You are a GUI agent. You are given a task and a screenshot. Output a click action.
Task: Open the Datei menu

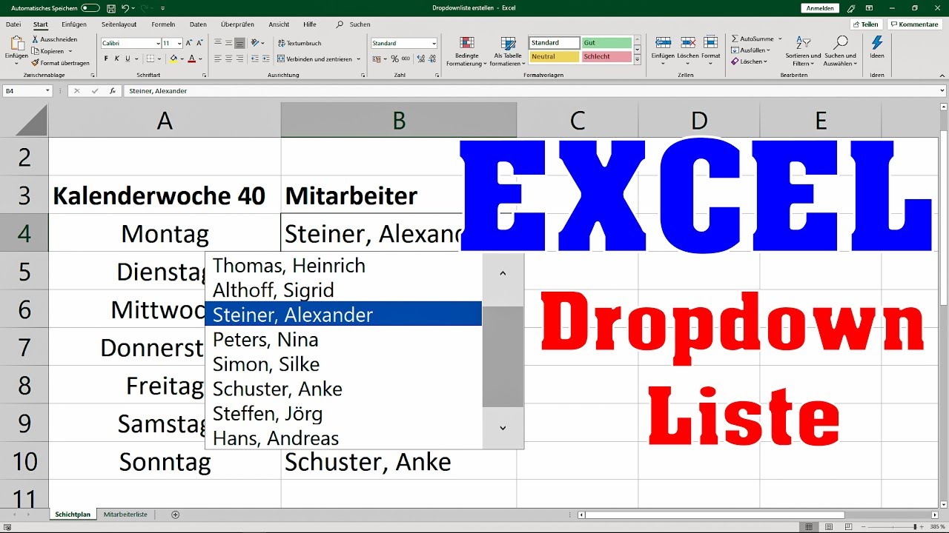point(13,24)
